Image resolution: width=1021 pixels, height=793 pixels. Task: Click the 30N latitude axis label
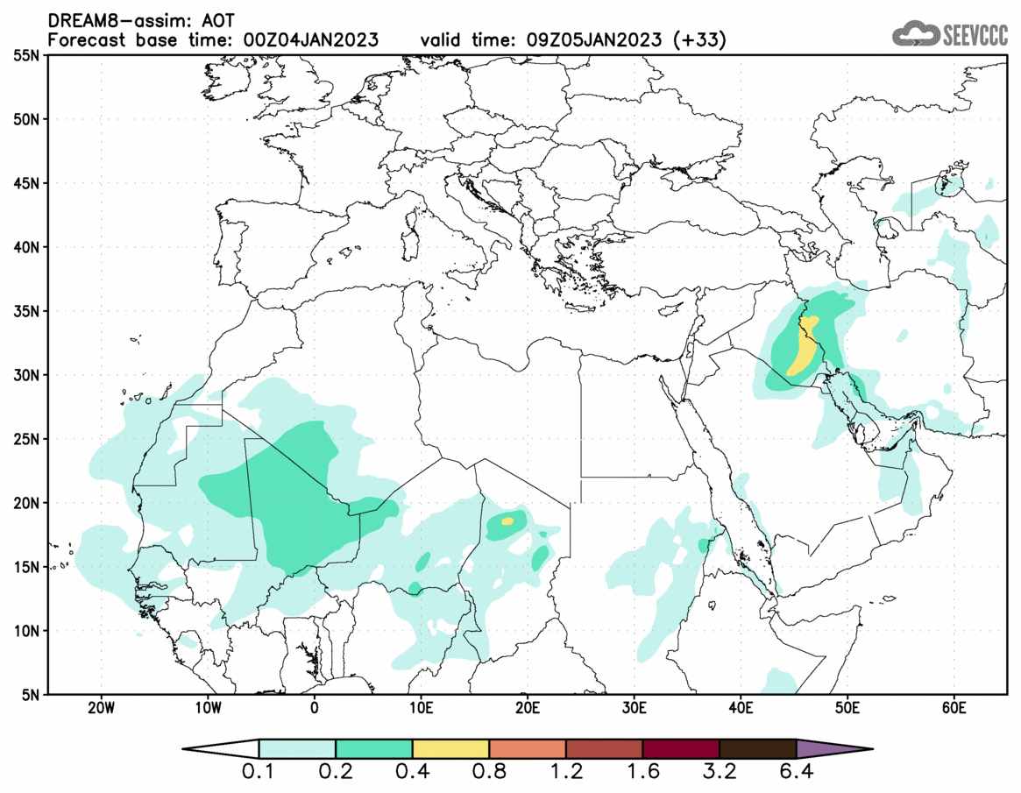(x=26, y=375)
